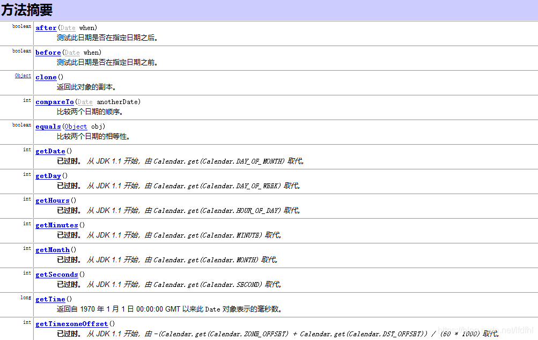Image resolution: width=538 pixels, height=340 pixels.
Task: Click the getMinutes method link
Action: 56,225
